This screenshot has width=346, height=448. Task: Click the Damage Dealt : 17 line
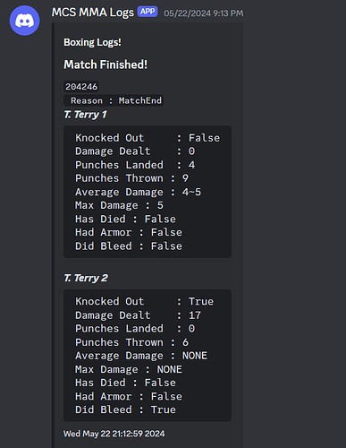(x=138, y=315)
